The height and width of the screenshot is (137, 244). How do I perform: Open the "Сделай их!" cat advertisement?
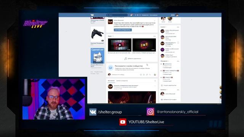98,56
